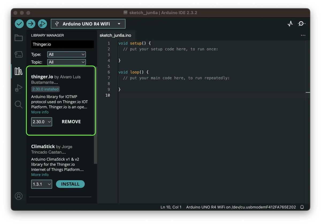321x224 pixels.
Task: Click the notifications bell in status bar
Action: 302,207
